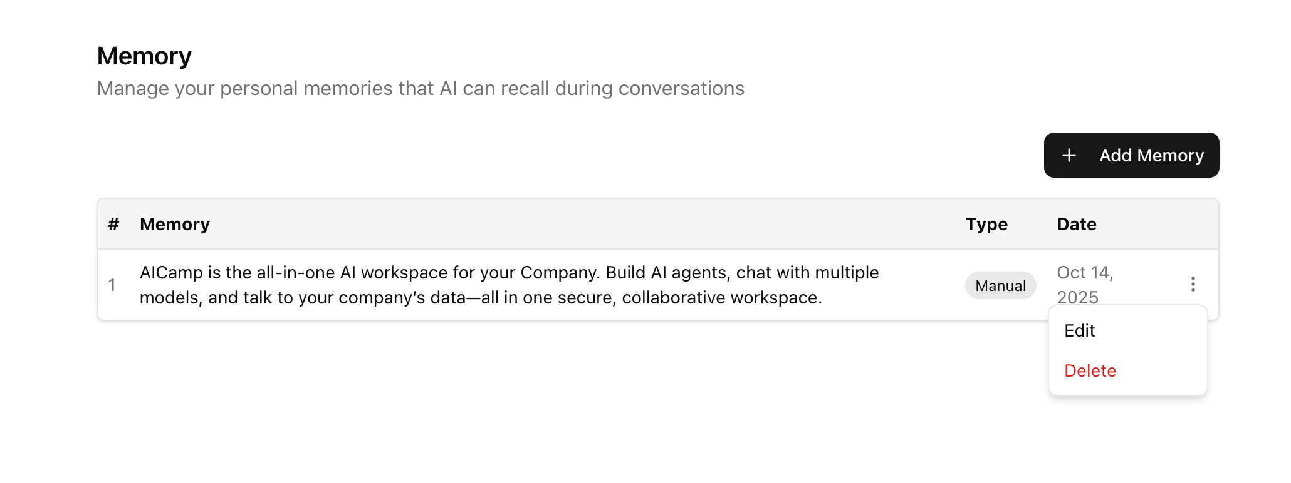
Task: Click the Date column header
Action: tap(1076, 224)
